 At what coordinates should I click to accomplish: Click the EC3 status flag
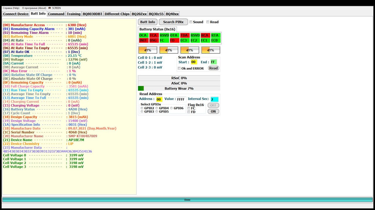185,40
